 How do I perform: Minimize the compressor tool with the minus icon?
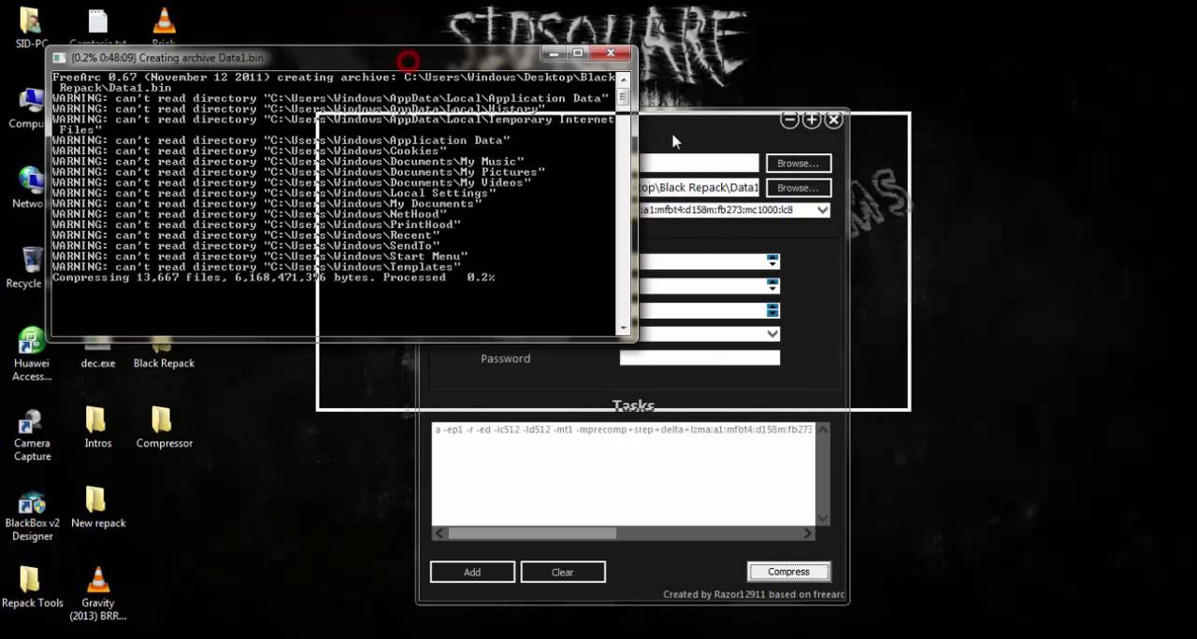tap(789, 120)
